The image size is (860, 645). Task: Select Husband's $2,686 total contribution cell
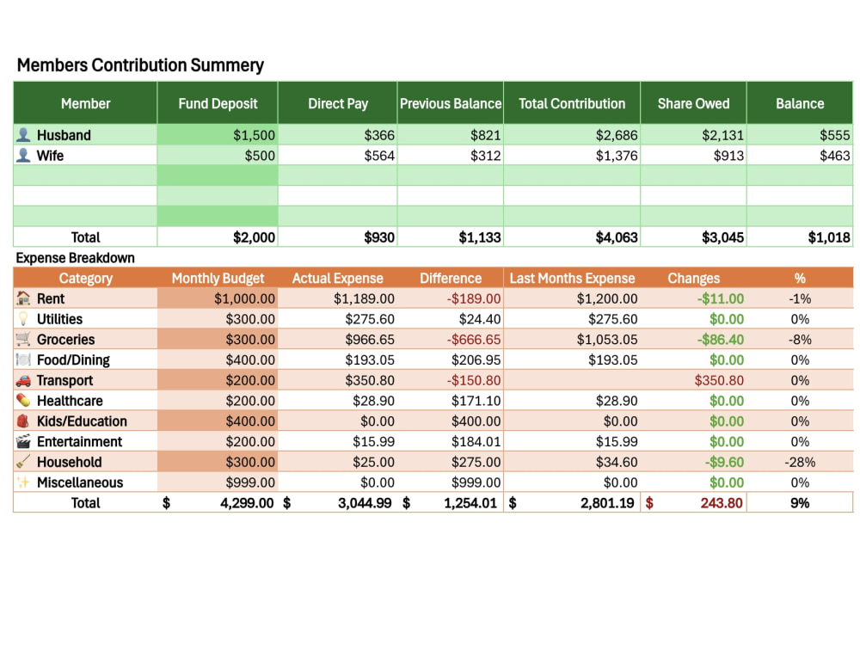coord(572,135)
